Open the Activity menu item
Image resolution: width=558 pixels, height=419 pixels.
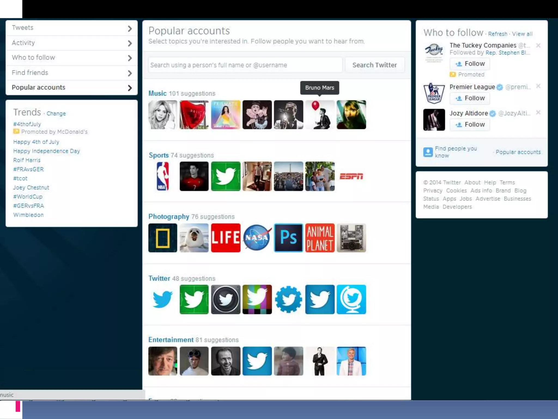click(x=71, y=43)
